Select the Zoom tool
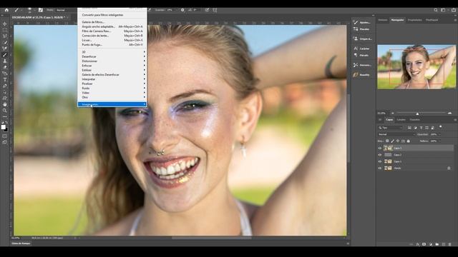Image resolution: width=458 pixels, height=257 pixels. pyautogui.click(x=5, y=111)
